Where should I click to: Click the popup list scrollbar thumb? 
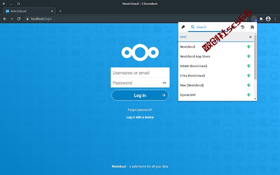pos(255,57)
